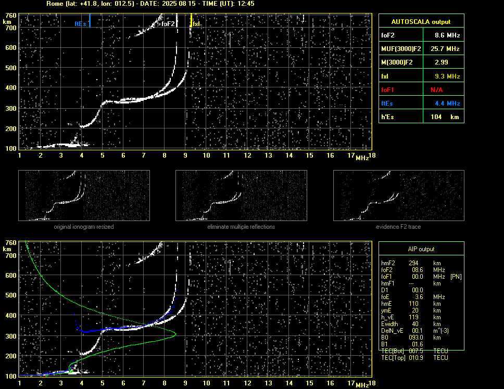Screen dimensions: 504x389
Task: Open the original ionogram resized thumbnail
Action: [x=84, y=196]
